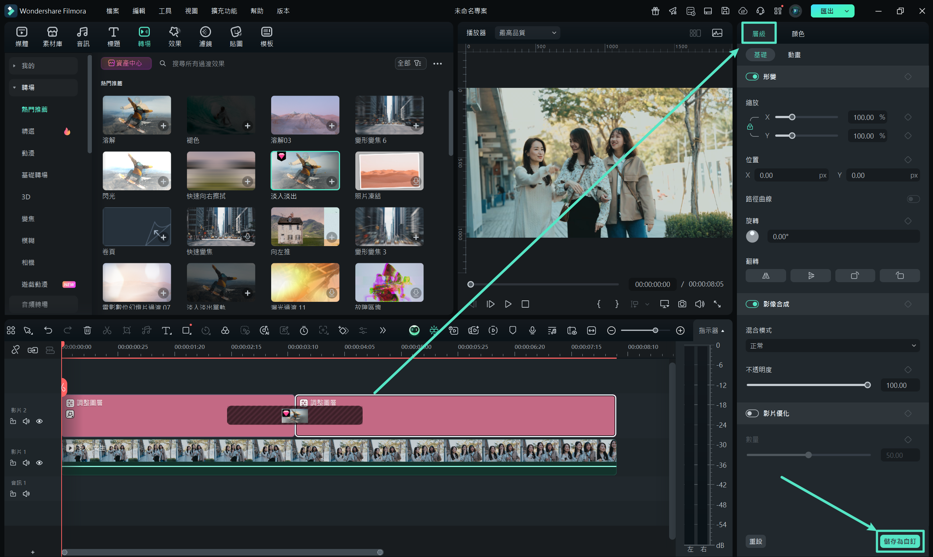The height and width of the screenshot is (557, 933).
Task: Switch to the 顏色 tab
Action: pyautogui.click(x=797, y=34)
